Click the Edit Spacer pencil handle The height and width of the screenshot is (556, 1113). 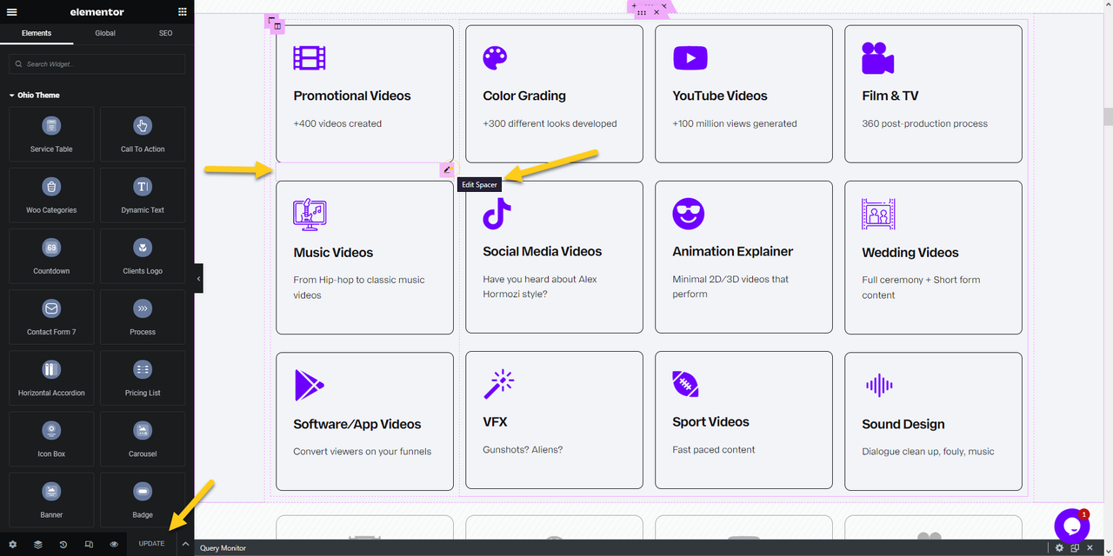click(447, 170)
